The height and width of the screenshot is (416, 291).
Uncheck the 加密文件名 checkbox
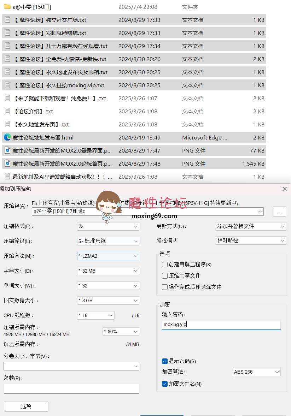(x=165, y=384)
